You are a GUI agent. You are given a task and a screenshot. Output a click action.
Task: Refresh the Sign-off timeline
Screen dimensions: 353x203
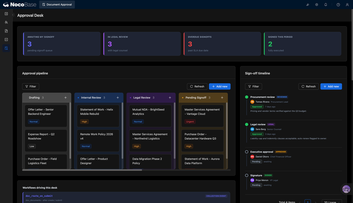click(309, 86)
